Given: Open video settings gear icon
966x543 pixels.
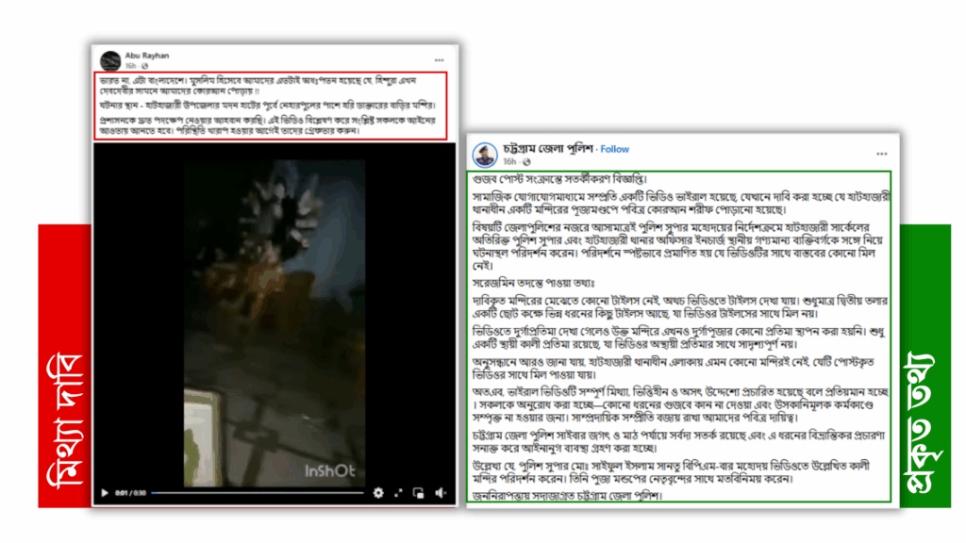Looking at the screenshot, I should coord(378,492).
